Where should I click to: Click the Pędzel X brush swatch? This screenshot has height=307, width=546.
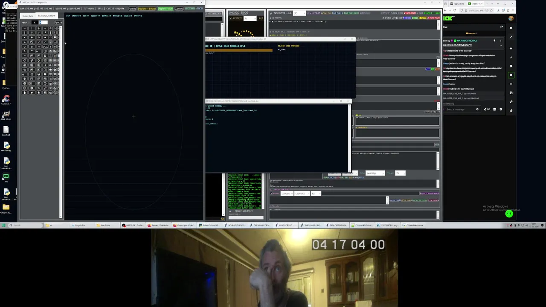coord(35,22)
